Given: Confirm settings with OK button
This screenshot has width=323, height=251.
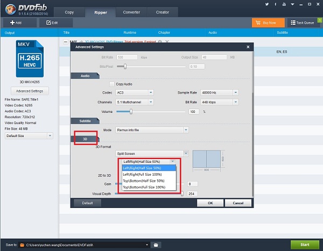Looking at the screenshot, I should (x=210, y=203).
